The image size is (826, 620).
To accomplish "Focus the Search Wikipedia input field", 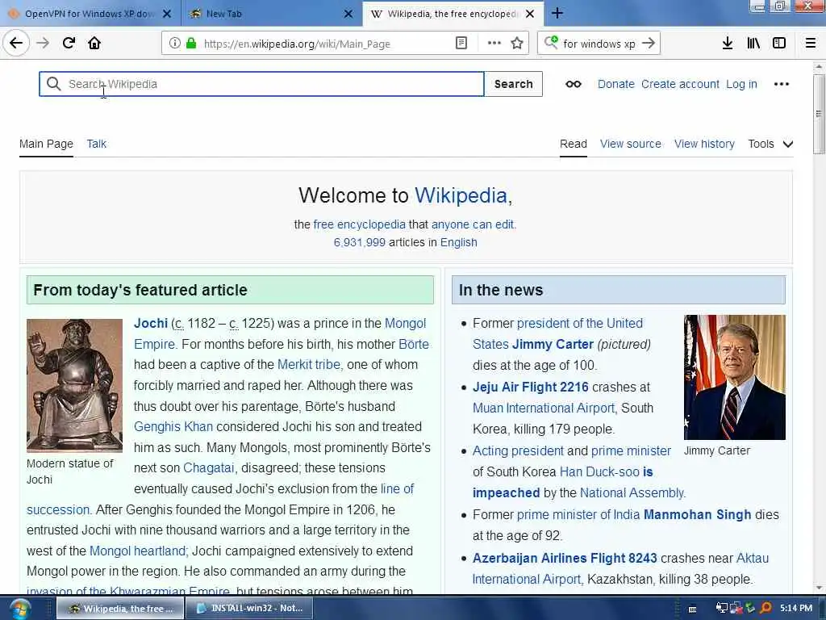I will (261, 84).
